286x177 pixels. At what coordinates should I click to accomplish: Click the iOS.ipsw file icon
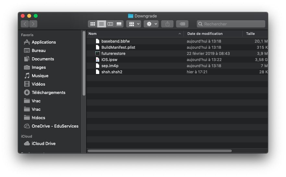click(98, 60)
